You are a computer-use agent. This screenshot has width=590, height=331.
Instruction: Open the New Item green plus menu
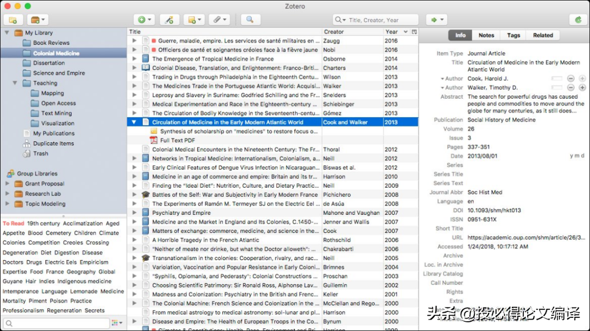pyautogui.click(x=144, y=20)
